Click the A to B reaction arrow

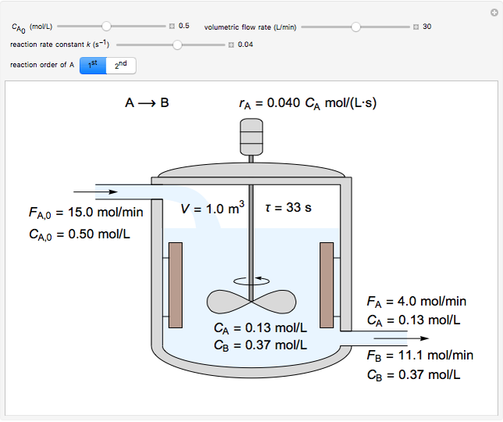click(148, 102)
